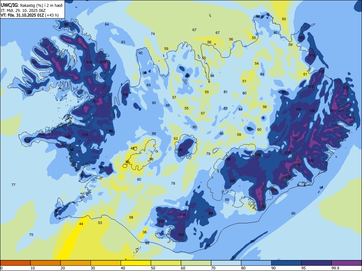The height and width of the screenshot is (271, 362).
Task: Click the map value '58'
Action: coord(131,217)
